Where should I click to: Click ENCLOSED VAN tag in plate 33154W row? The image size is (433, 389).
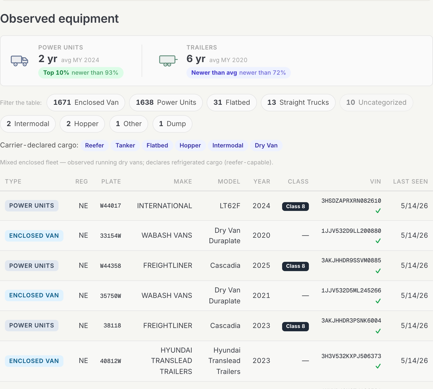tap(34, 236)
